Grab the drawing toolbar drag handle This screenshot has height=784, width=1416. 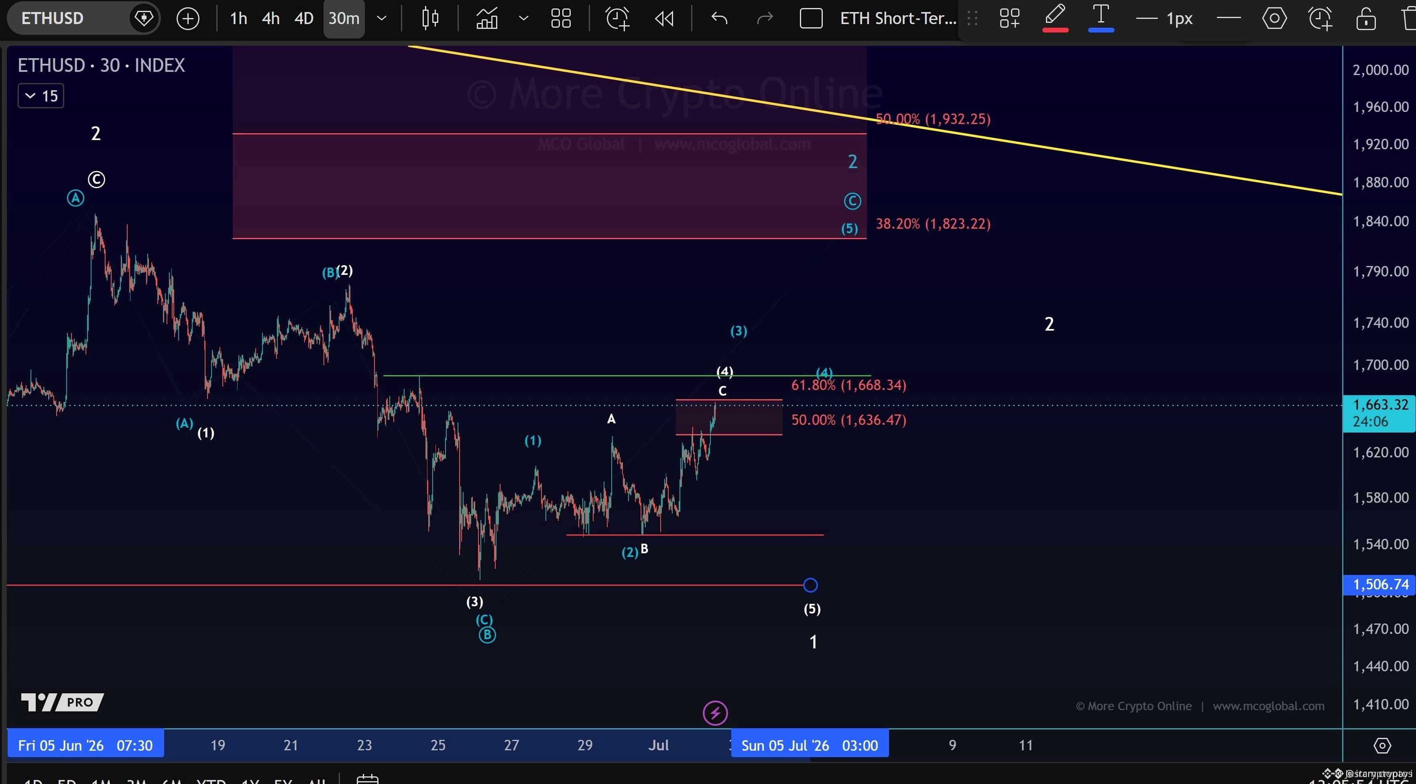972,19
